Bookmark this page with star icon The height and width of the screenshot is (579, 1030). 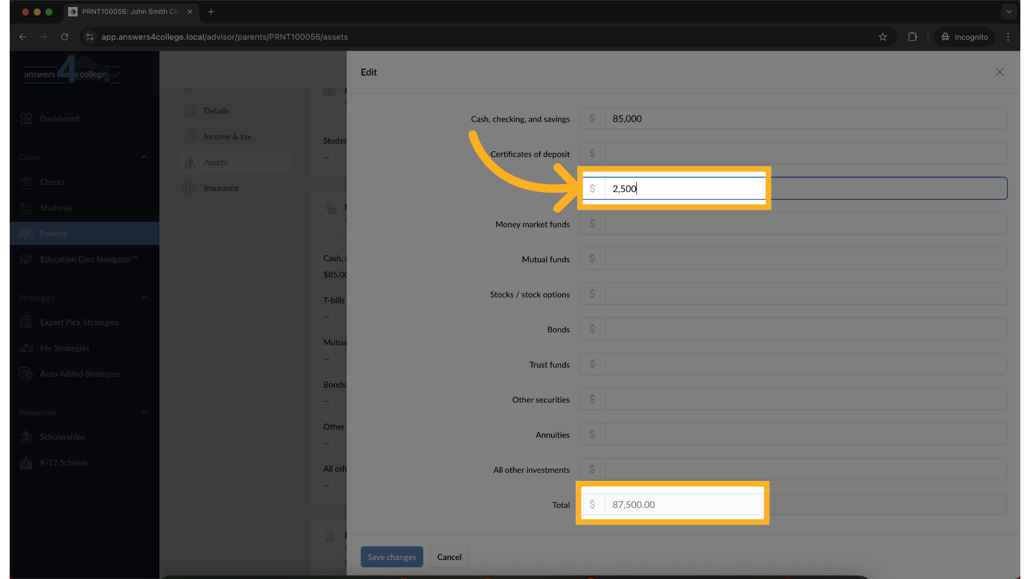coord(882,37)
